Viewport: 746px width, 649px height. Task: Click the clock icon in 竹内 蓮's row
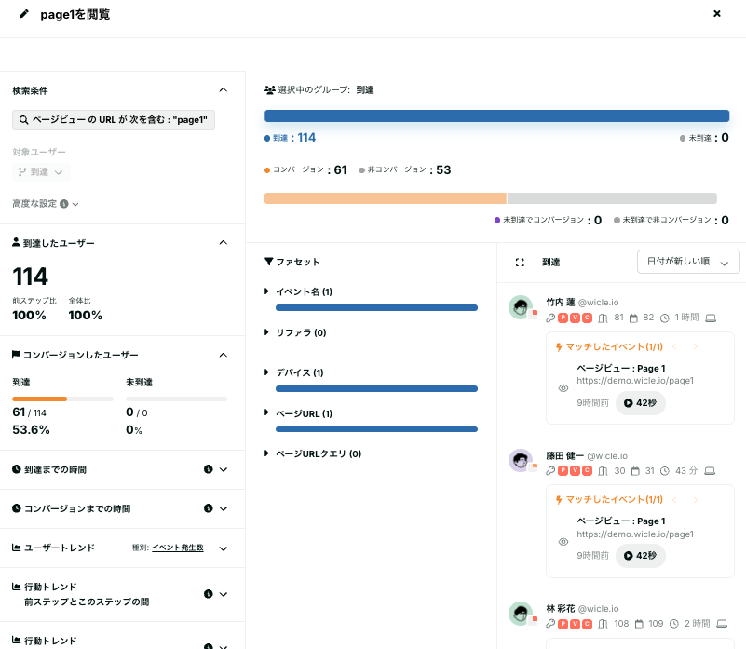(x=665, y=318)
